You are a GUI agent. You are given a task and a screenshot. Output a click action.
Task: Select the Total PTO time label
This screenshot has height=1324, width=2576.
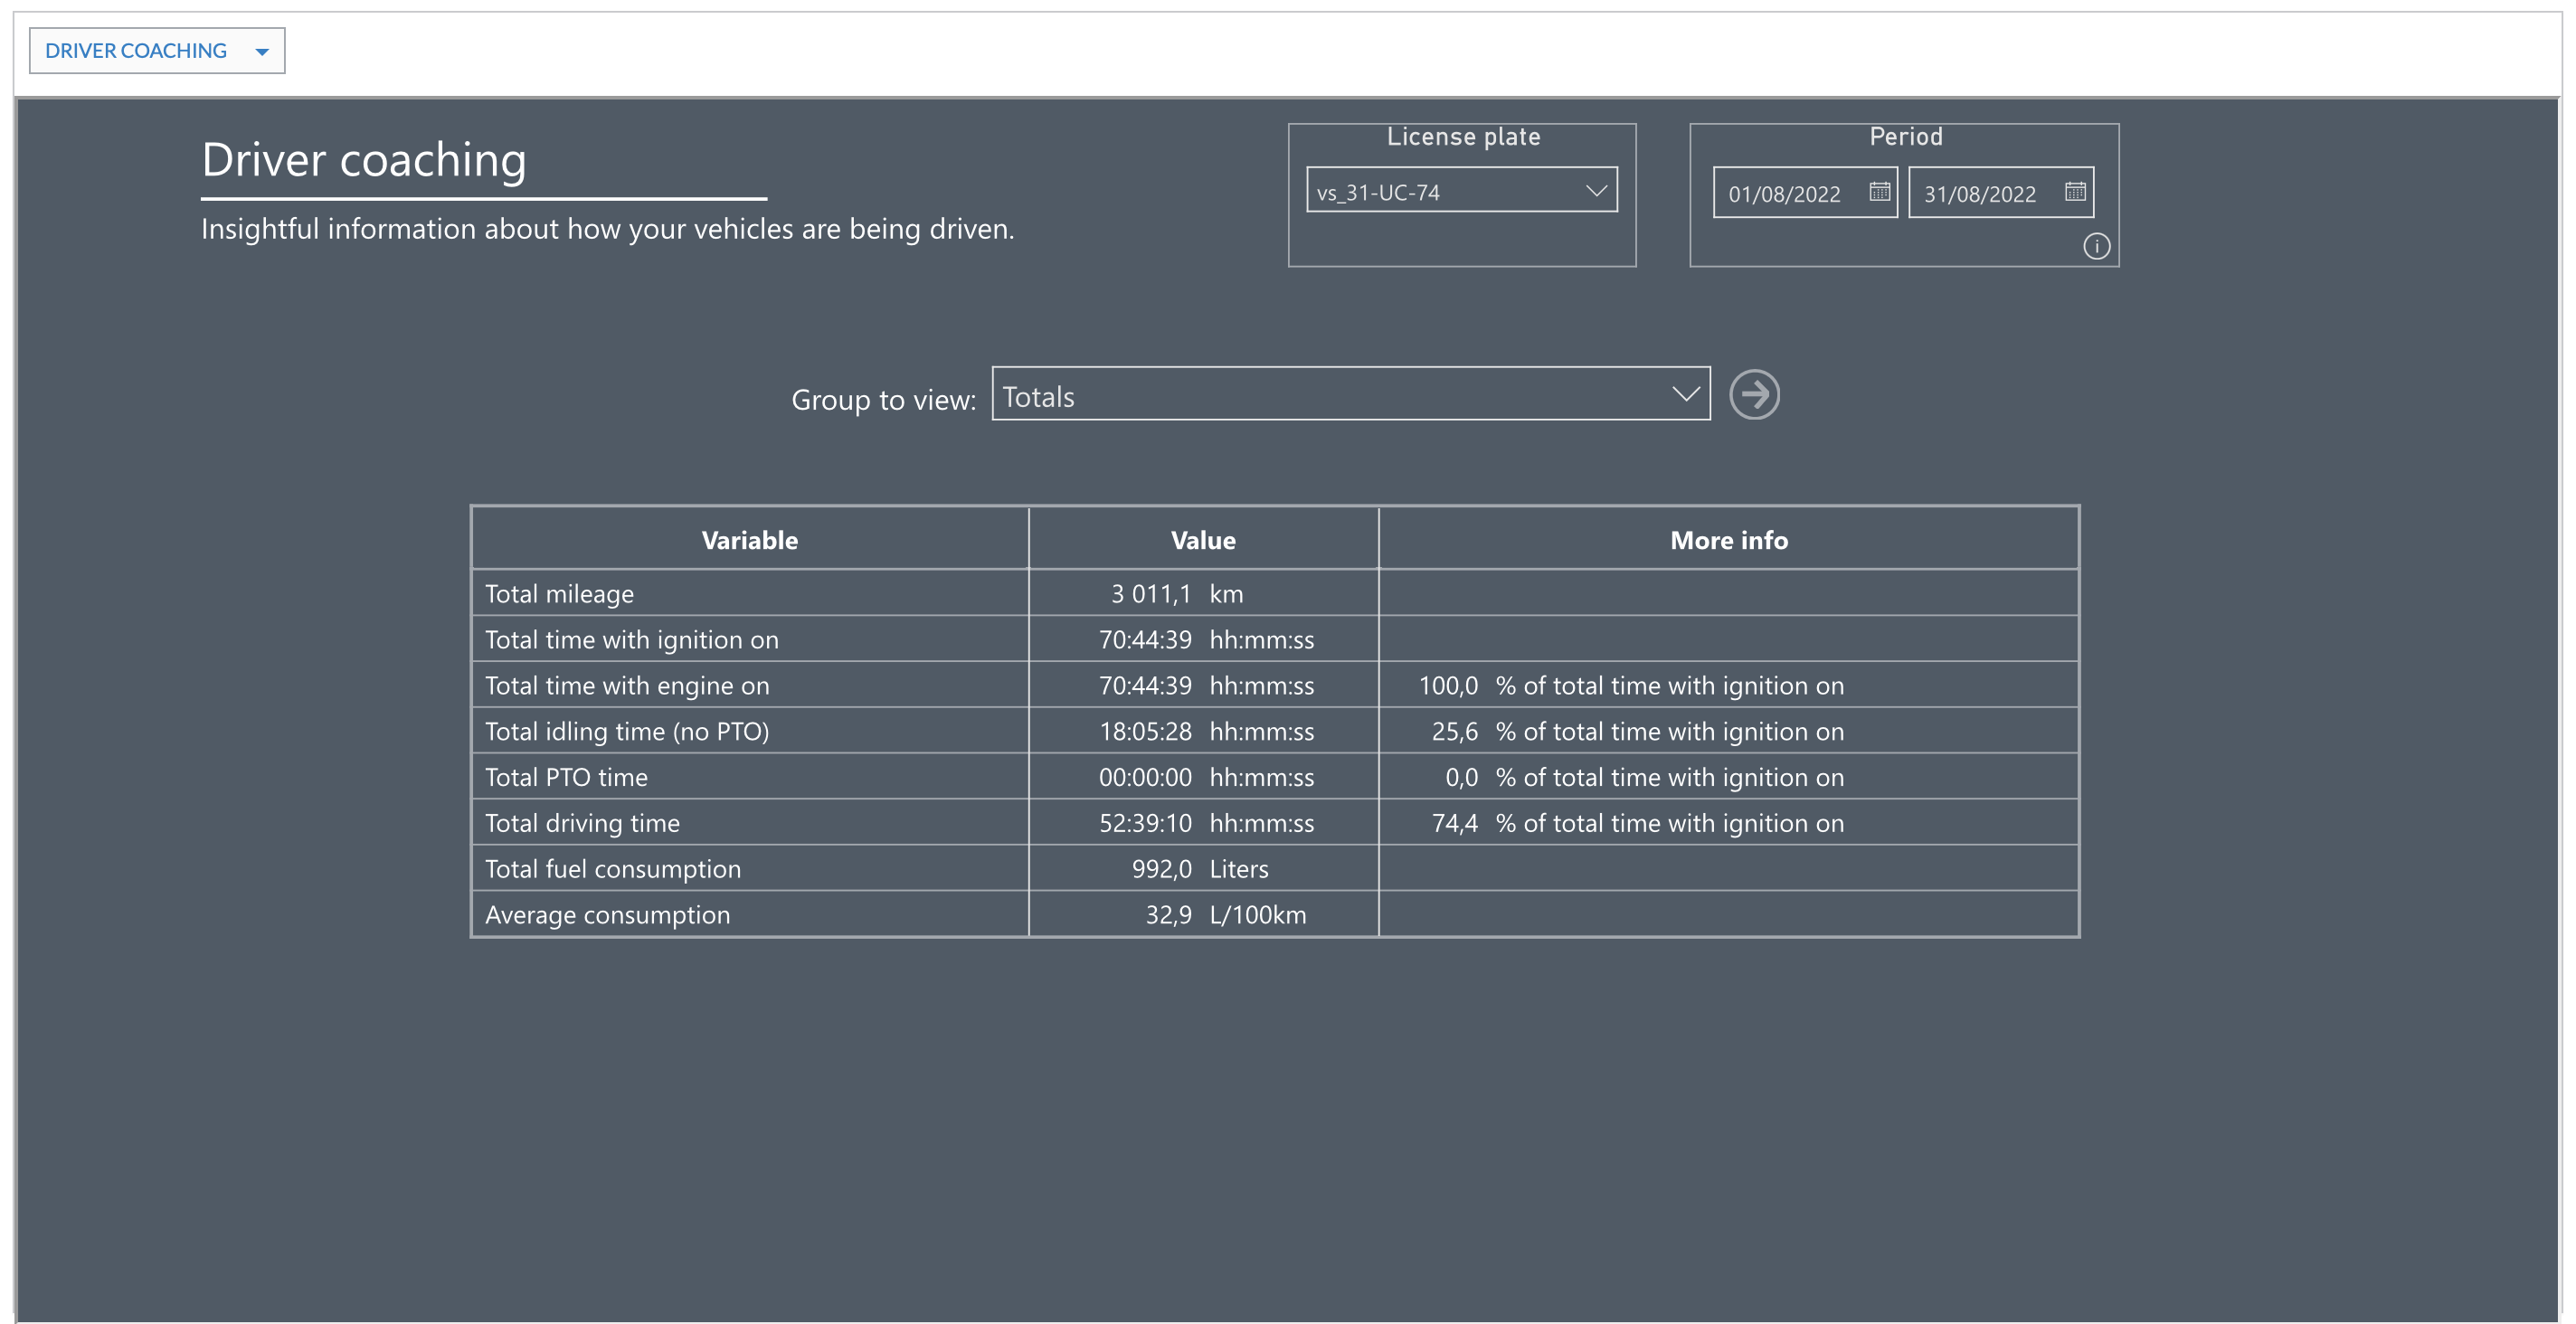pyautogui.click(x=566, y=778)
